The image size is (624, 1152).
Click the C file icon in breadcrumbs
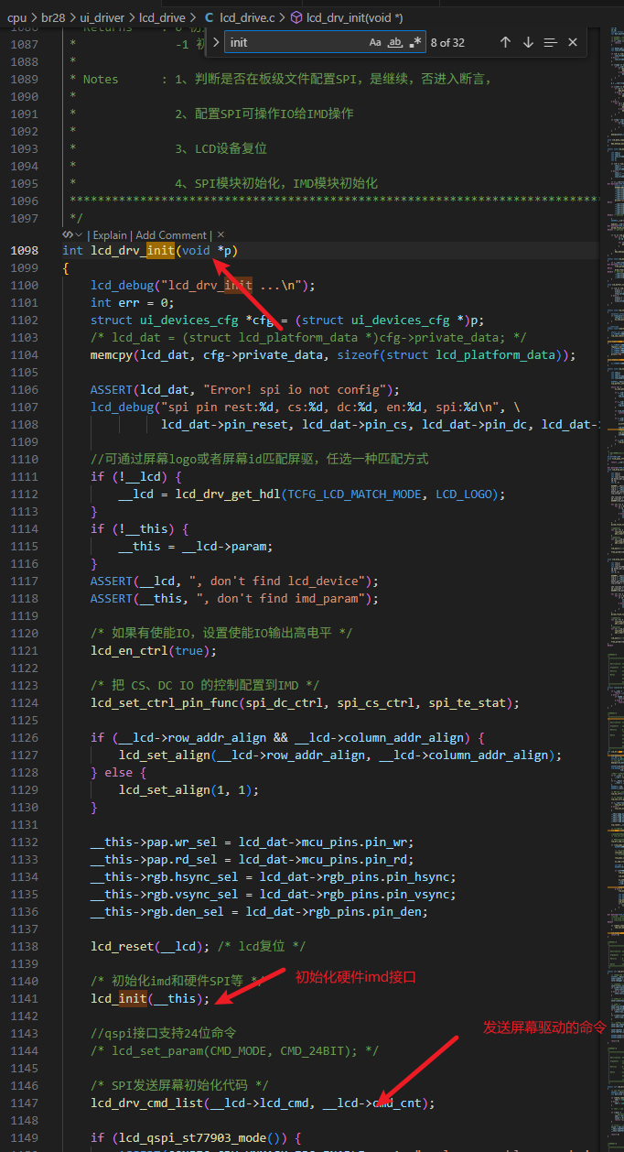click(x=209, y=16)
